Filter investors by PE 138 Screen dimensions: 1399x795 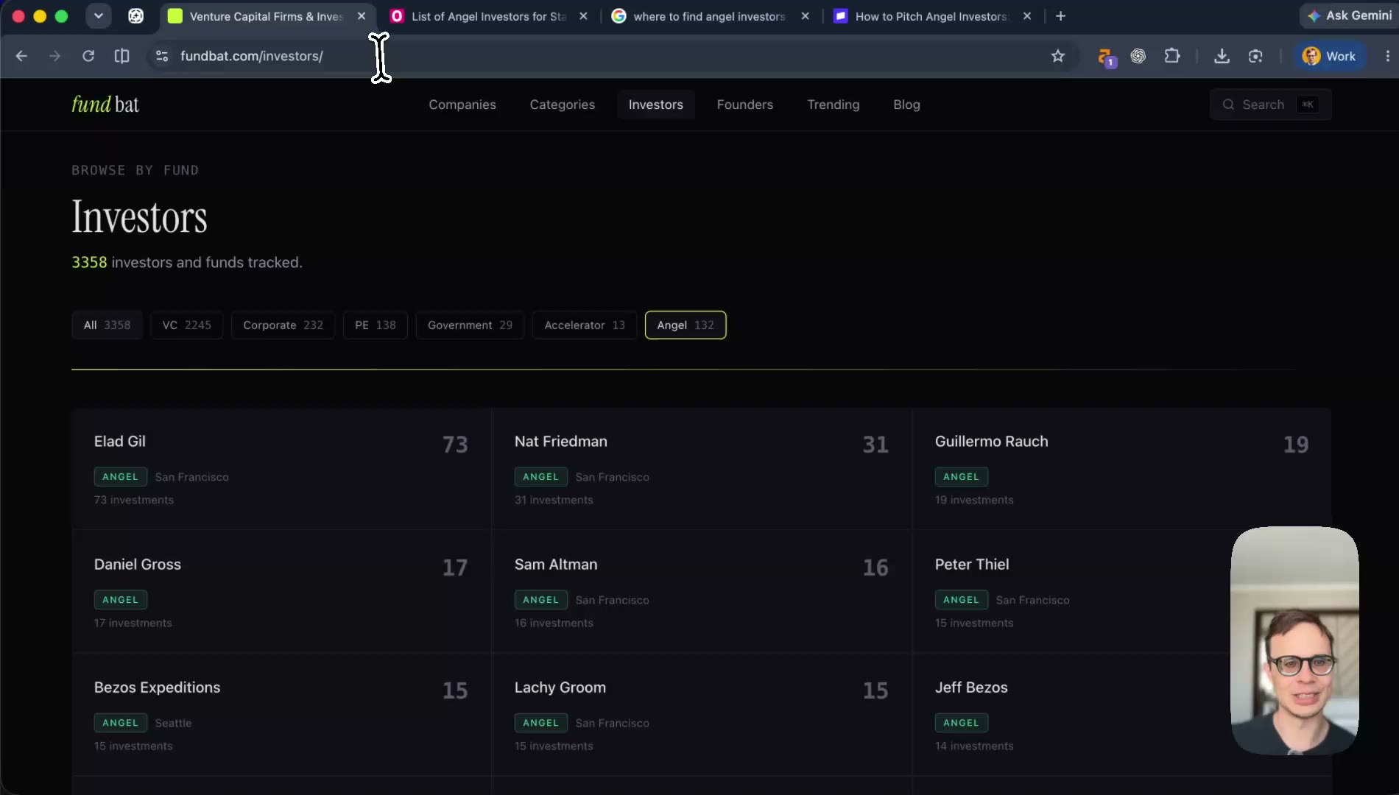376,325
